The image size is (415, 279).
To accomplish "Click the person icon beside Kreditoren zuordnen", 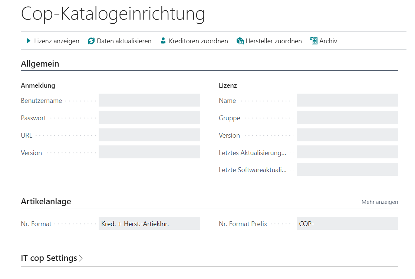I will click(163, 41).
